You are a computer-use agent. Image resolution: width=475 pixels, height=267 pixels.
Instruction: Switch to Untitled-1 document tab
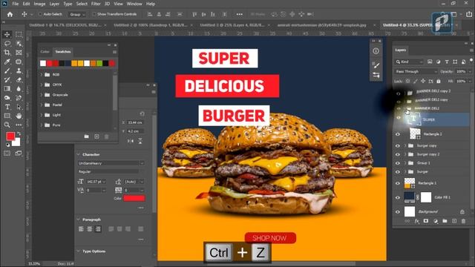pos(65,25)
